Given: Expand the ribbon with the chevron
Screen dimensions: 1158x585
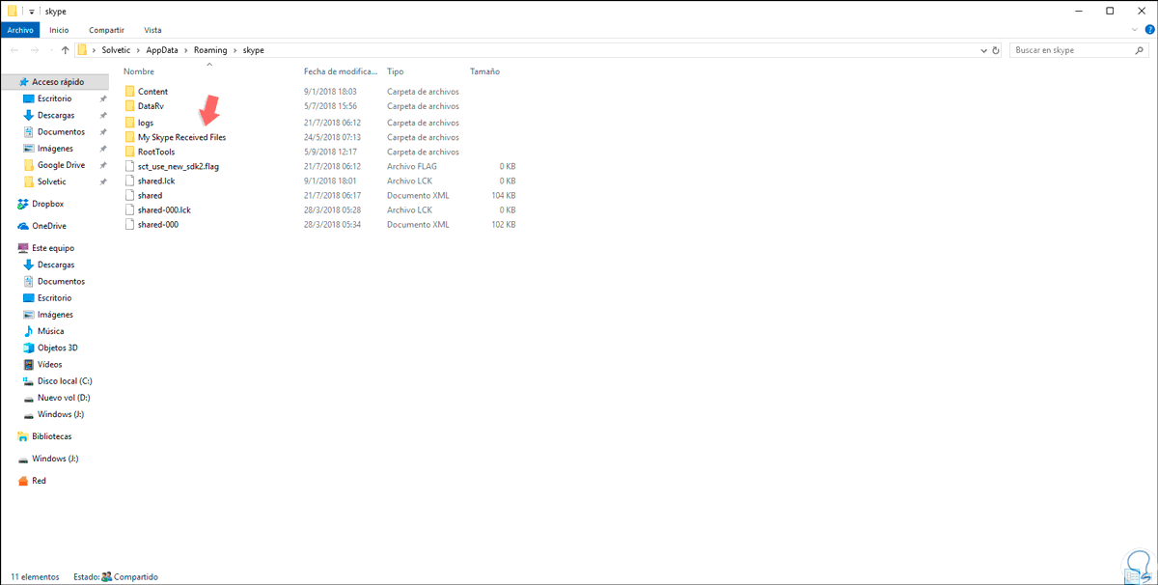Looking at the screenshot, I should pyautogui.click(x=1134, y=30).
